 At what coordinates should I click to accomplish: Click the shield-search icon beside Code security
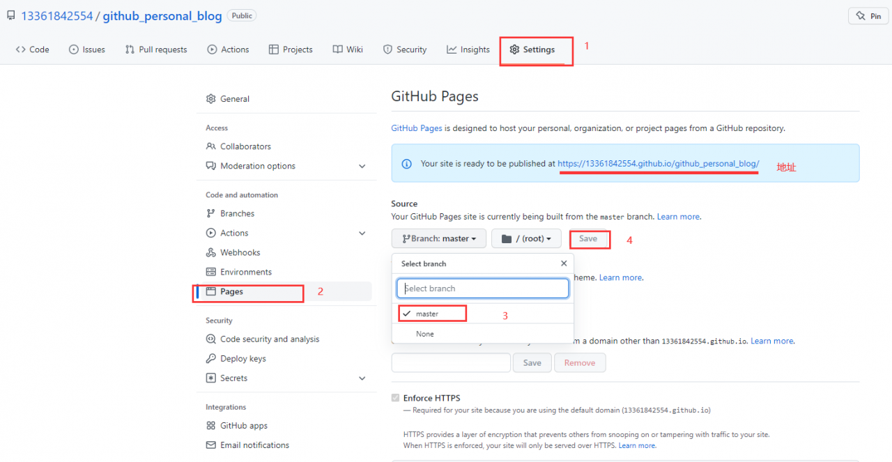pyautogui.click(x=211, y=339)
